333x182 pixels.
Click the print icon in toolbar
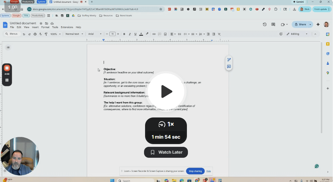[35, 34]
